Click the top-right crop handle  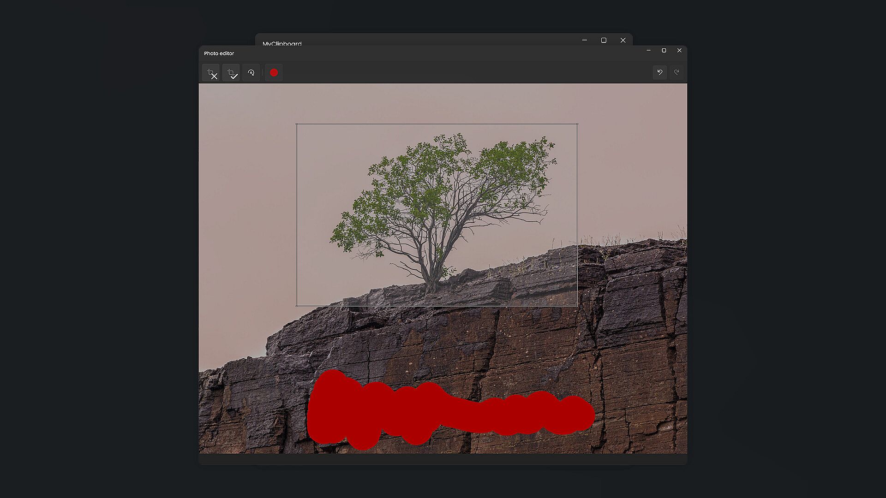pos(577,124)
